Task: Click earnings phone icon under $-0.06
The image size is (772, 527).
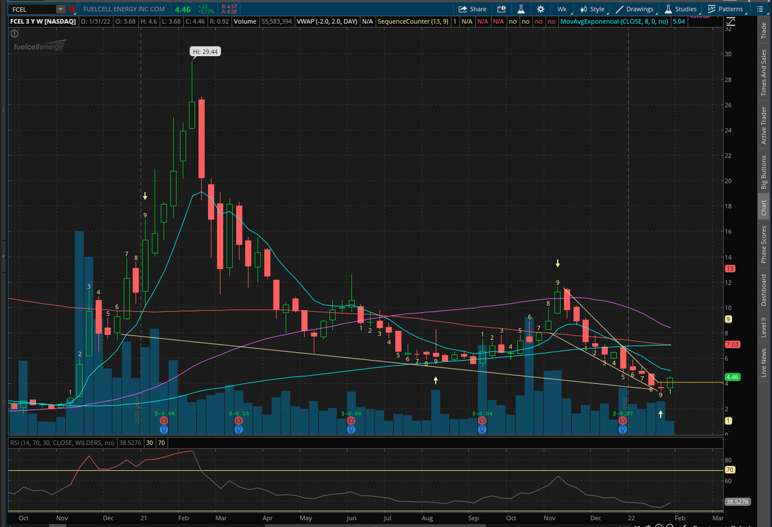Action: click(351, 420)
